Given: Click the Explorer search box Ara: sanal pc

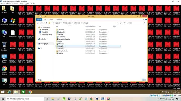Looking at the screenshot, I should click(x=134, y=23).
